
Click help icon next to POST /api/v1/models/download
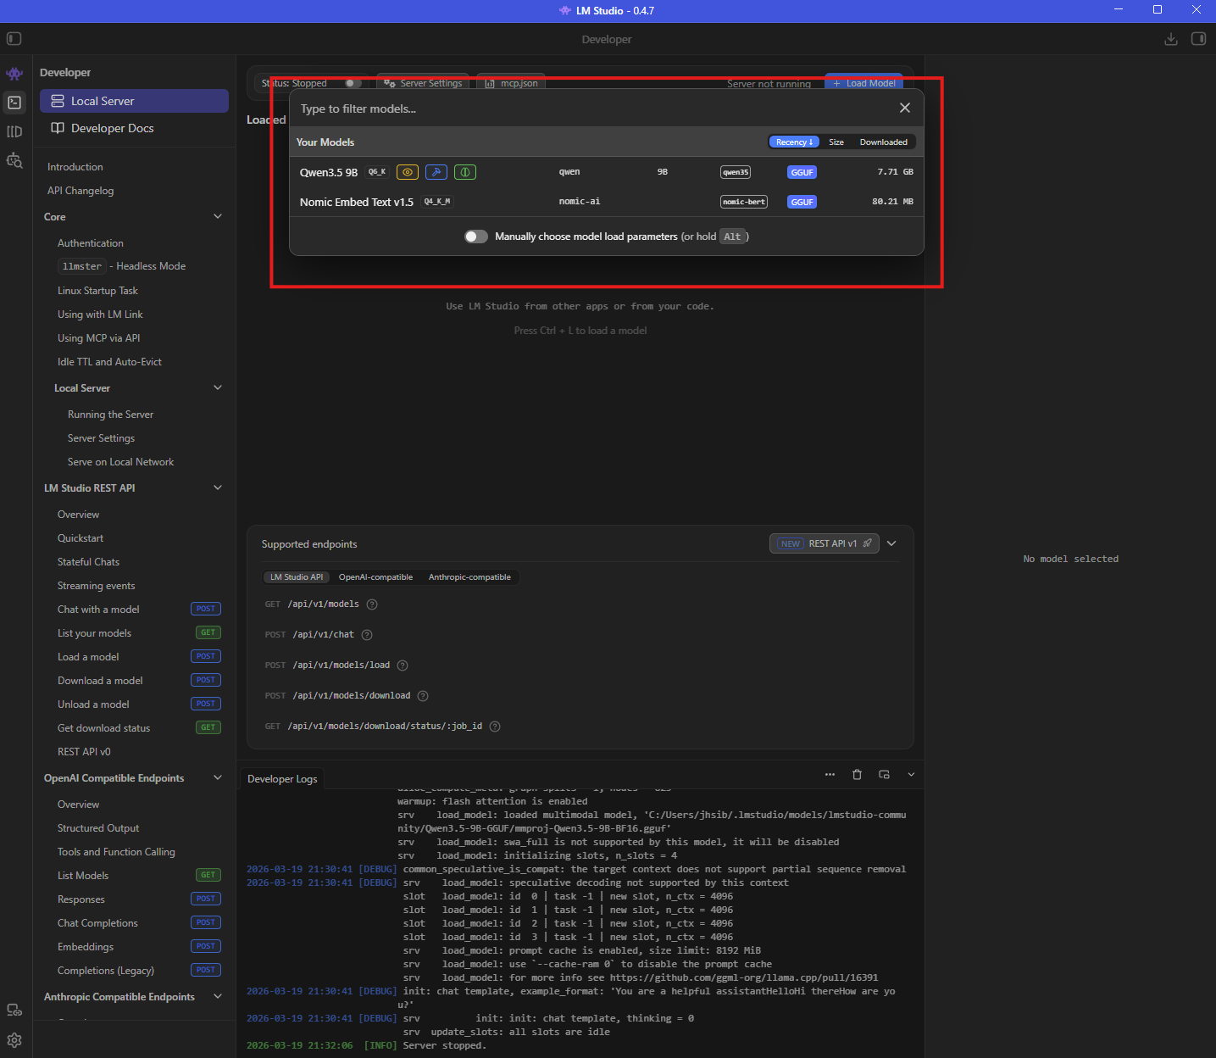coord(423,696)
